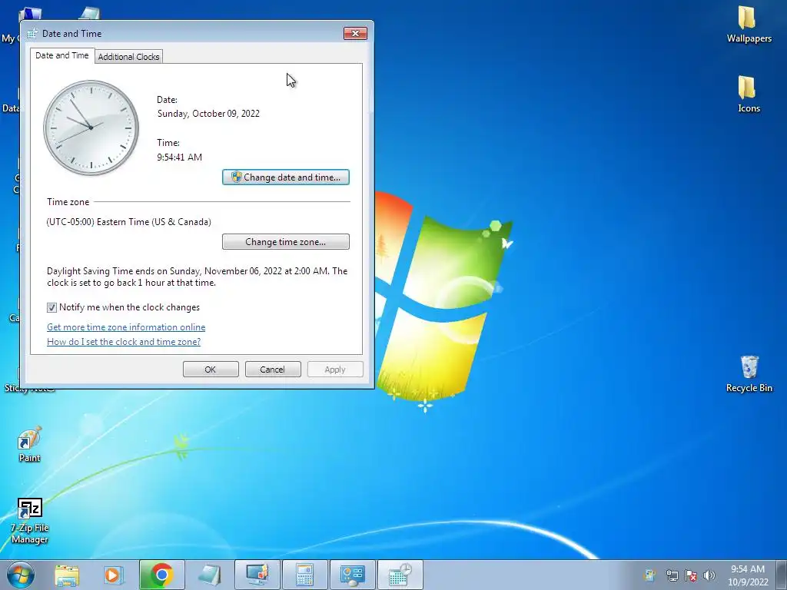The height and width of the screenshot is (590, 787).
Task: Click the (UTC-05:00) Eastern Time text
Action: click(x=128, y=222)
